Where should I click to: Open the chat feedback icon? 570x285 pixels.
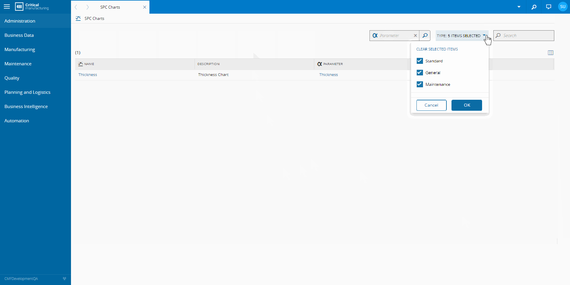(549, 7)
